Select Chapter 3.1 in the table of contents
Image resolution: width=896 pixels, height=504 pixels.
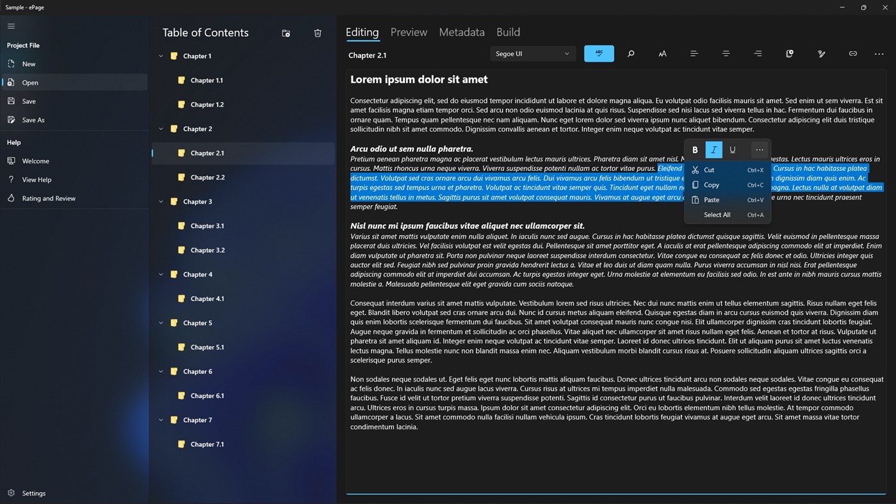206,225
